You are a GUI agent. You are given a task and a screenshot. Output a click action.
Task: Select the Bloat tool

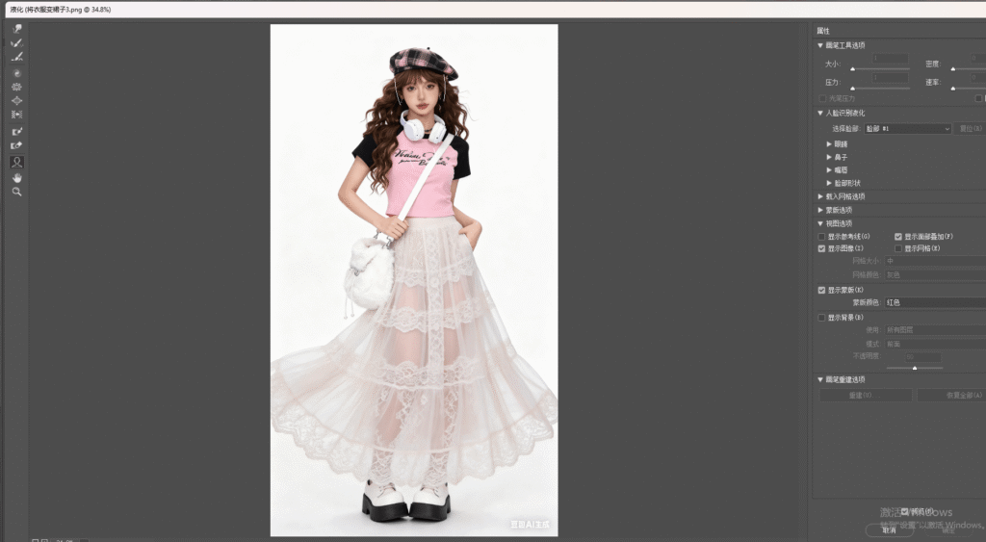16,100
